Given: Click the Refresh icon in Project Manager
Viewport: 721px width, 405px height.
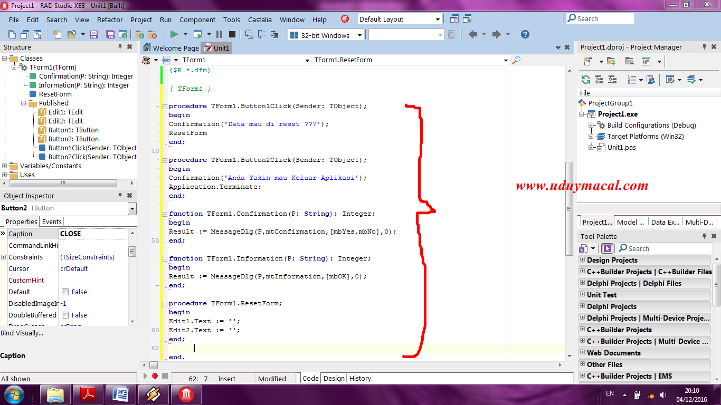Looking at the screenshot, I should pyautogui.click(x=585, y=80).
